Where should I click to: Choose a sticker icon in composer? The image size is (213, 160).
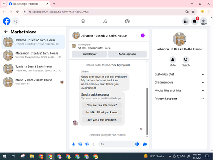coord(87,144)
